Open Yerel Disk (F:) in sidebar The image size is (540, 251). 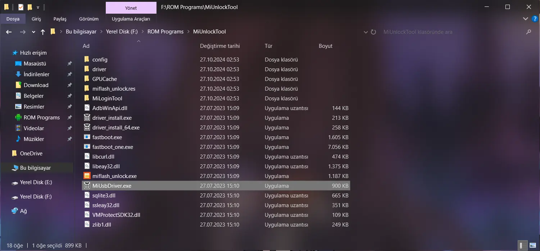coord(36,196)
